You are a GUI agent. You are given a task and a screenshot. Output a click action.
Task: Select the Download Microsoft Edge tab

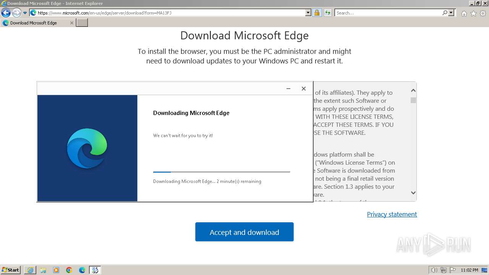coord(38,23)
